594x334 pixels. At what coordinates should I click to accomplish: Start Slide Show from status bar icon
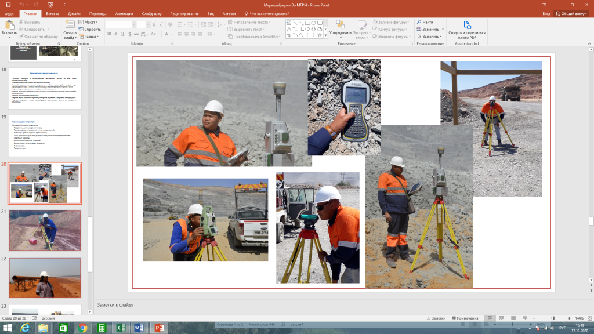pyautogui.click(x=525, y=318)
